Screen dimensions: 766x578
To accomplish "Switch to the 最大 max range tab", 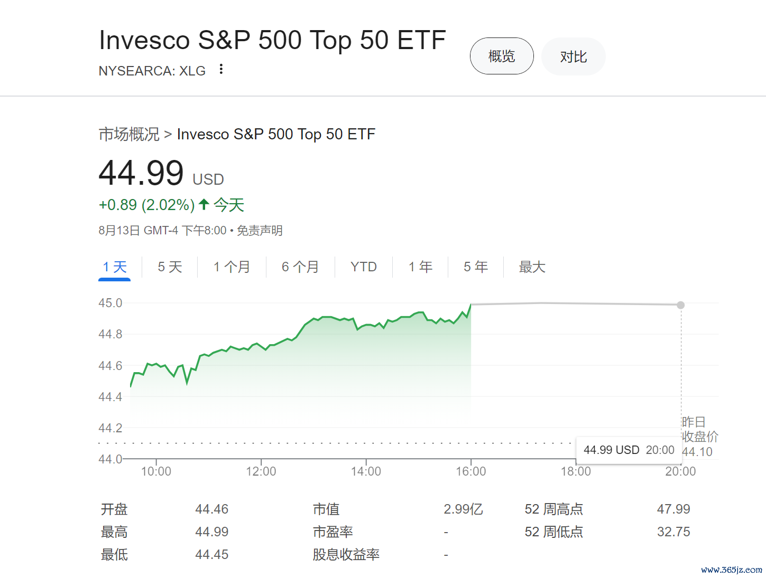I will tap(532, 267).
